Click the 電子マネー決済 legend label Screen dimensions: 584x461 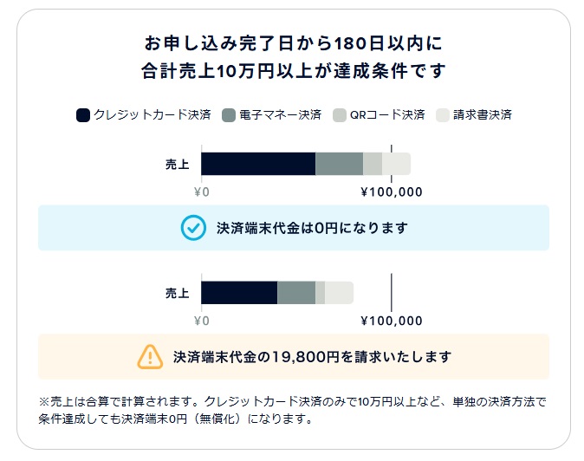[281, 114]
